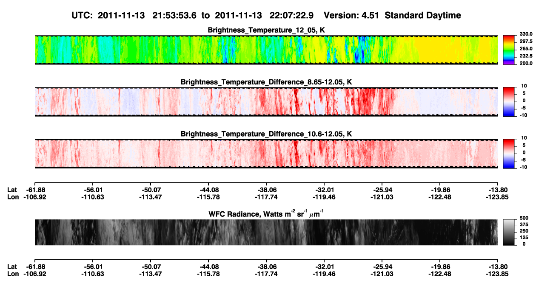553x283 pixels.
Task: Click the 330.0 colorbar tick label
Action: tap(526, 34)
